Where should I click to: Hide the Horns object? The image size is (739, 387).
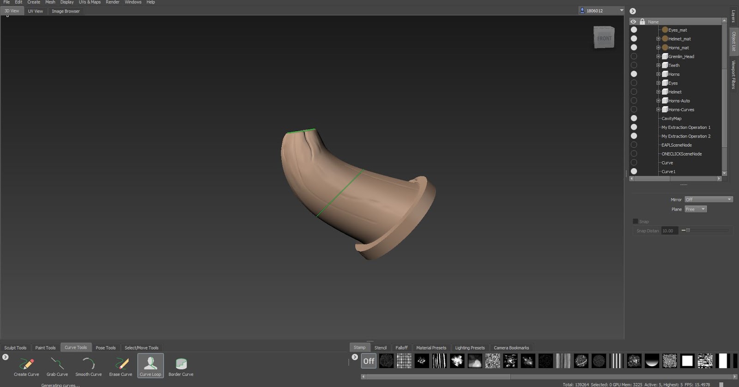coord(634,74)
